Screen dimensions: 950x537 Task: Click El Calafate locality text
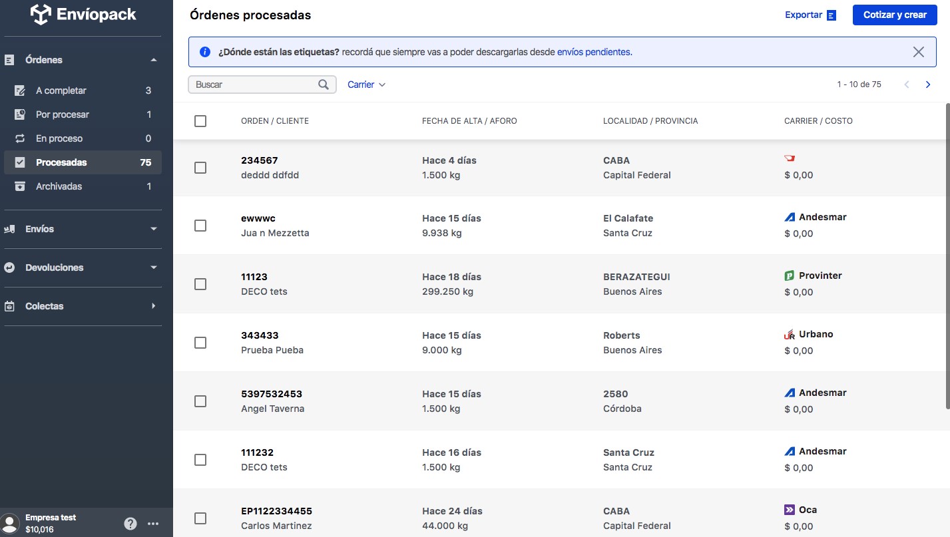click(628, 218)
